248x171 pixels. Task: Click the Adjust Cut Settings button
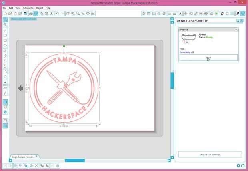tap(210, 154)
